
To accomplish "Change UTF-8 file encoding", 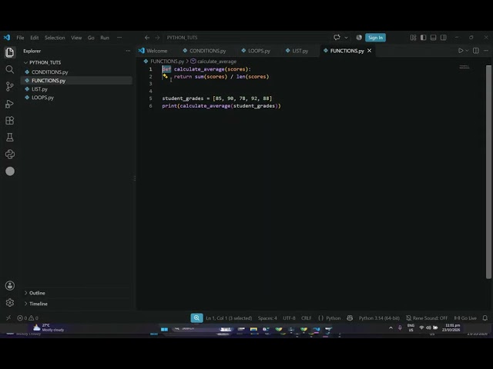I will [x=289, y=317].
